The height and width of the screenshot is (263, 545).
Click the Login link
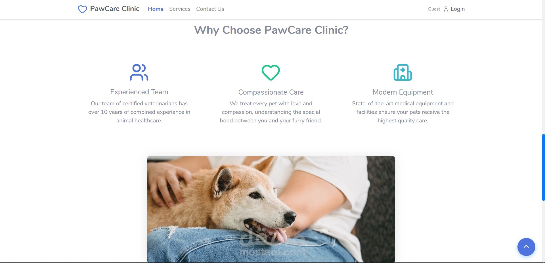pos(458,9)
